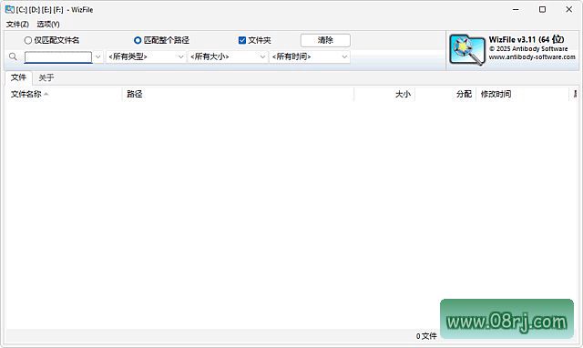Sort by 大小 column header
This screenshot has height=348, width=583.
384,94
